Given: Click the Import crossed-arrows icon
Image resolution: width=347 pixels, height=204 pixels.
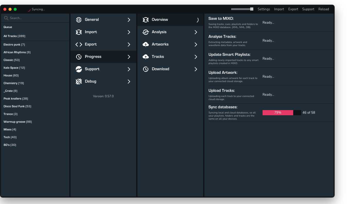Looking at the screenshot, I should (79, 32).
